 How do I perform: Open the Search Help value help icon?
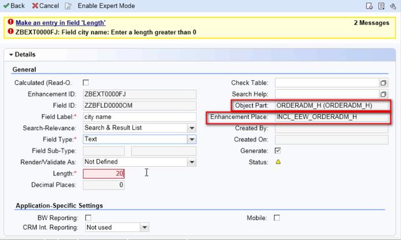click(x=383, y=94)
